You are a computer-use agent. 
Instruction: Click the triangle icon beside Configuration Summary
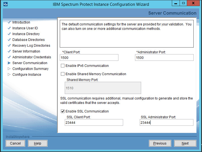pos(9,69)
